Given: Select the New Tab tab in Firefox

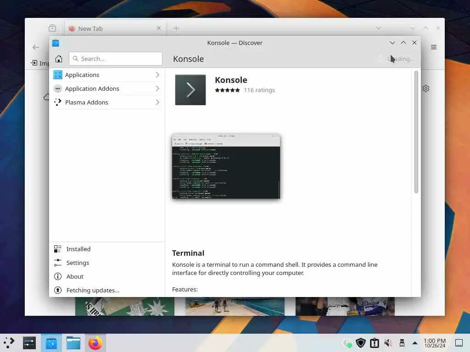Looking at the screenshot, I should pyautogui.click(x=115, y=28).
